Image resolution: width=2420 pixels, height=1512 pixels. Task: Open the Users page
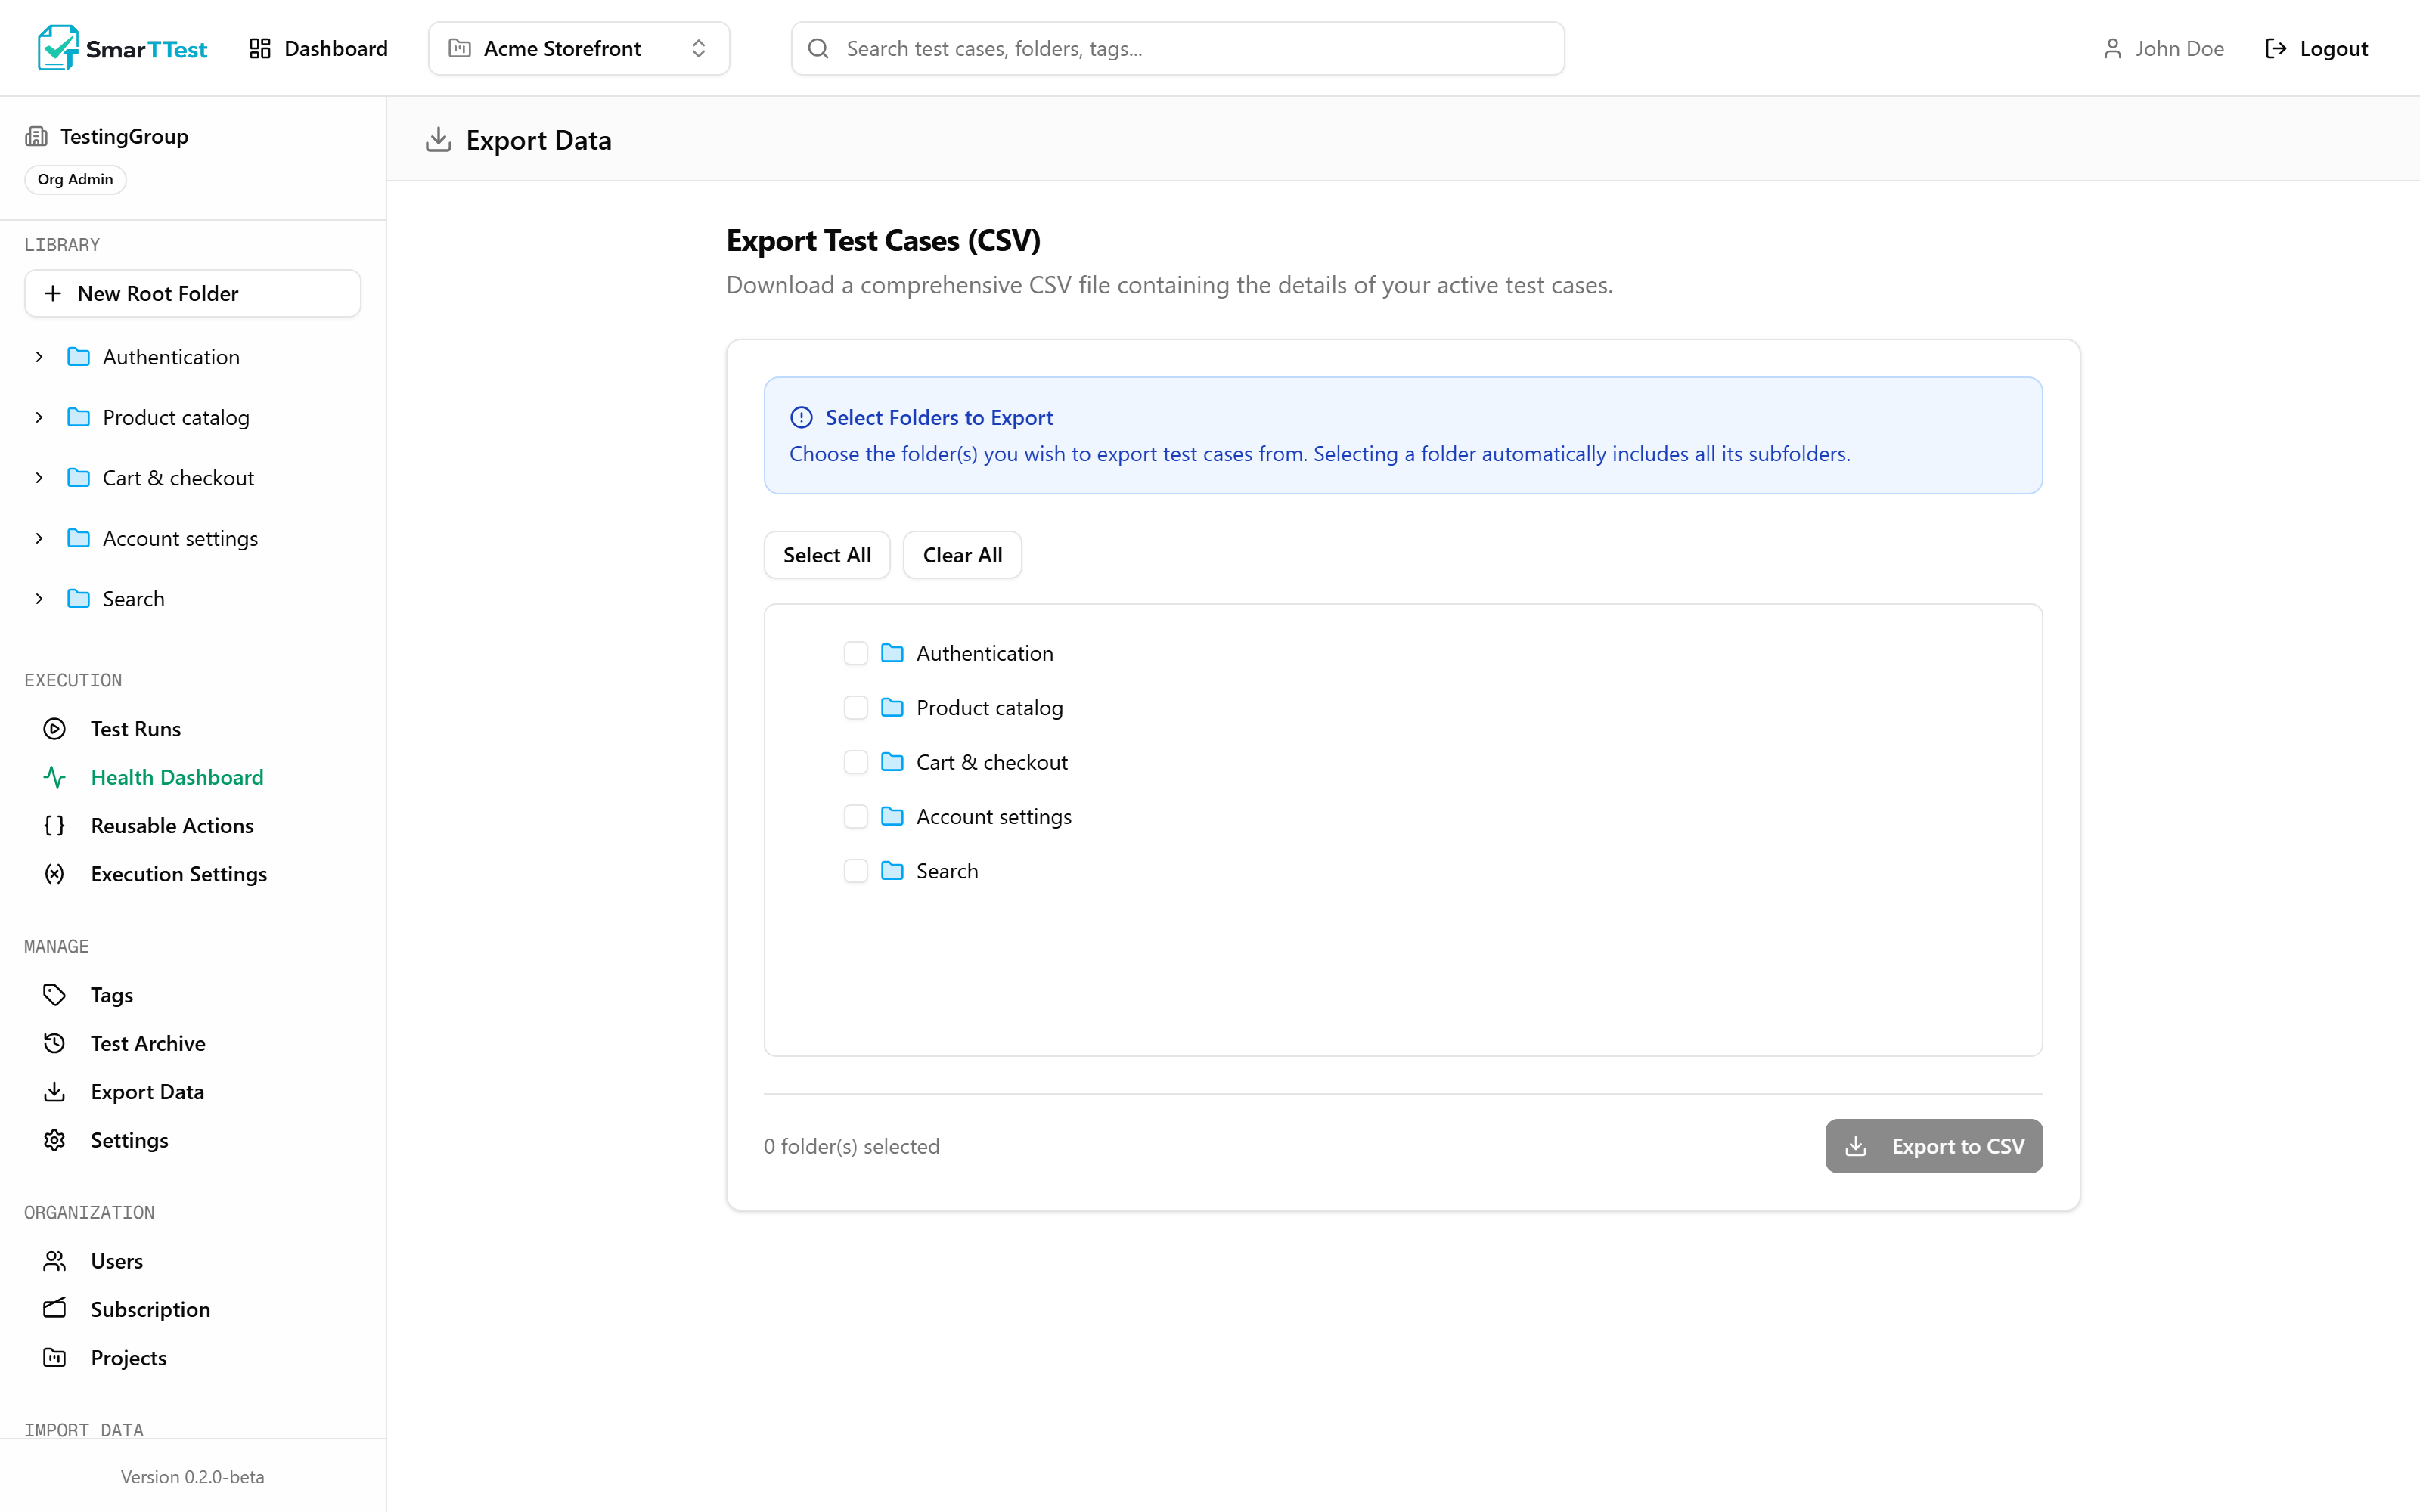[x=117, y=1261]
